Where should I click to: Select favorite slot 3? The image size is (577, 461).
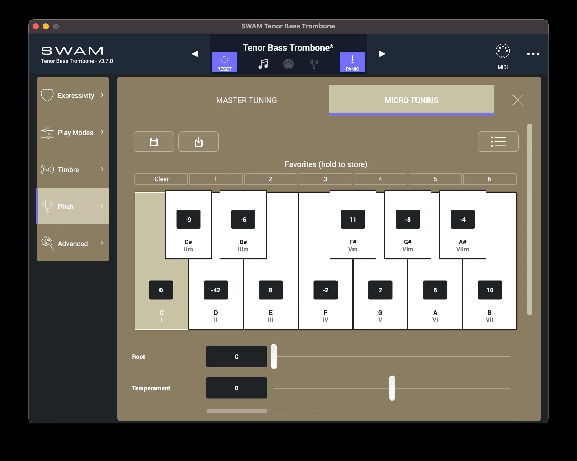325,179
